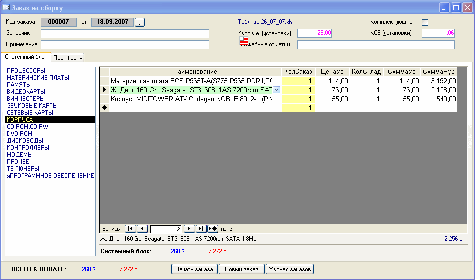Click Наименование column header
This screenshot has width=475, height=280.
pos(195,72)
